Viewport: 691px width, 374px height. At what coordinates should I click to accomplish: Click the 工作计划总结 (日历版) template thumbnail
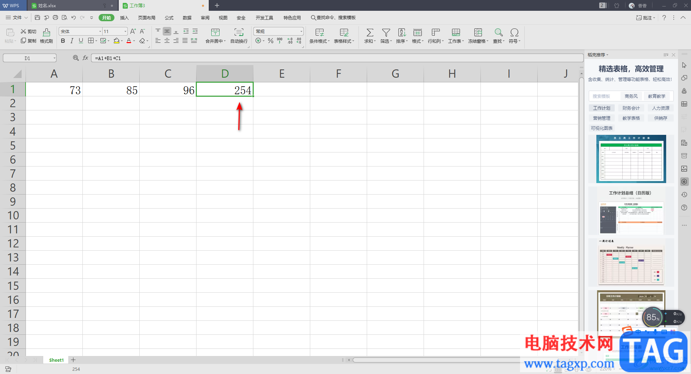click(631, 211)
